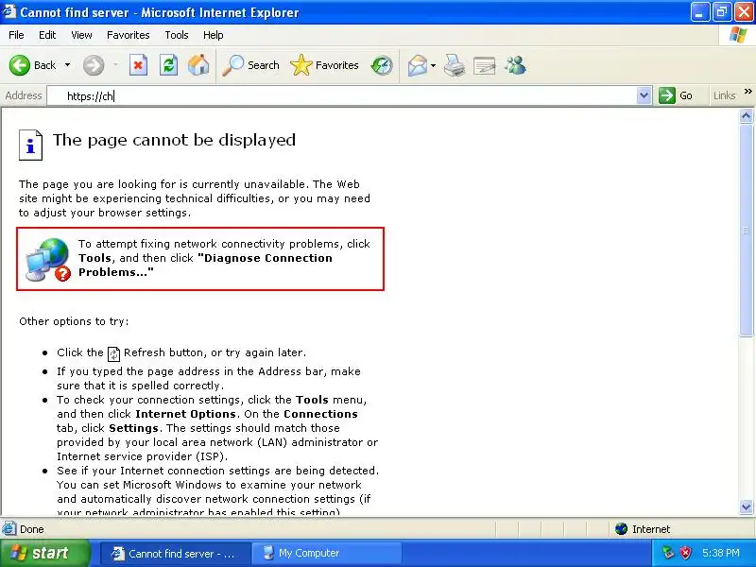
Task: Click the Mail envelope toolbar icon
Action: tap(418, 65)
